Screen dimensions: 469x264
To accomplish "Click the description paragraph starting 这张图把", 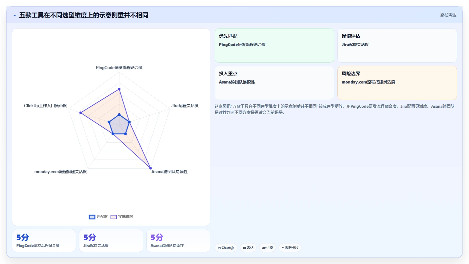I will point(335,109).
